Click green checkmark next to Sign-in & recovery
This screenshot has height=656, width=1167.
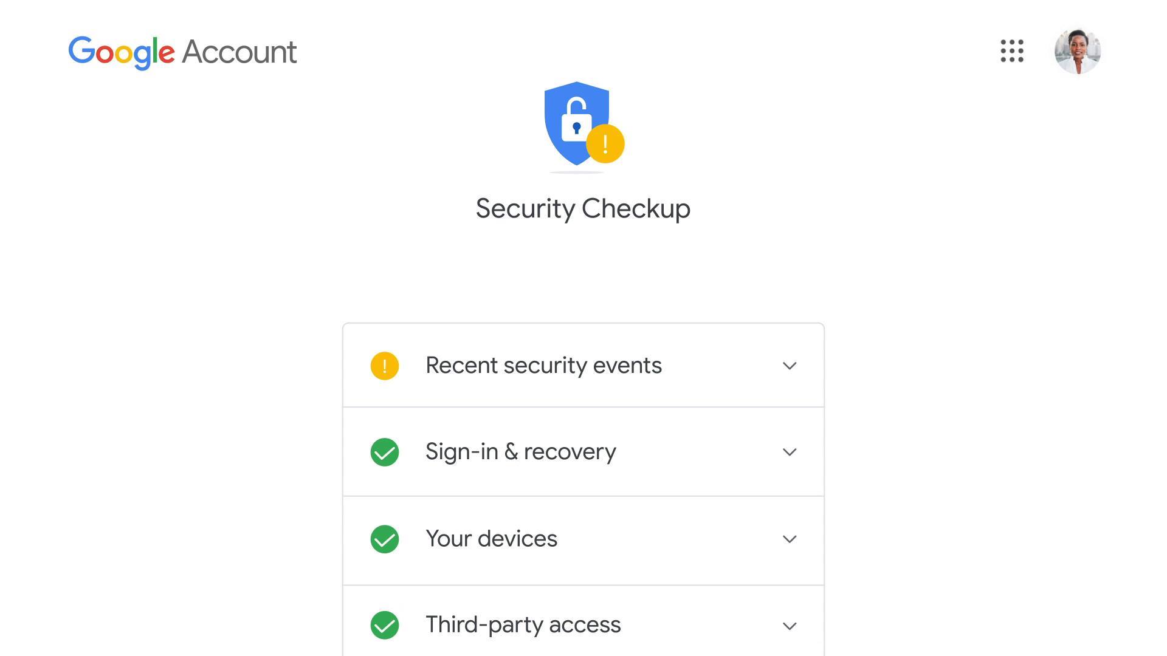pyautogui.click(x=385, y=452)
